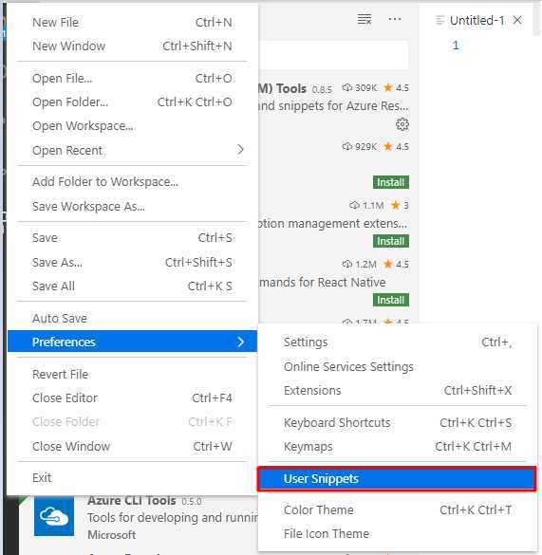Click the first green Install button
Image resolution: width=542 pixels, height=555 pixels.
click(391, 182)
